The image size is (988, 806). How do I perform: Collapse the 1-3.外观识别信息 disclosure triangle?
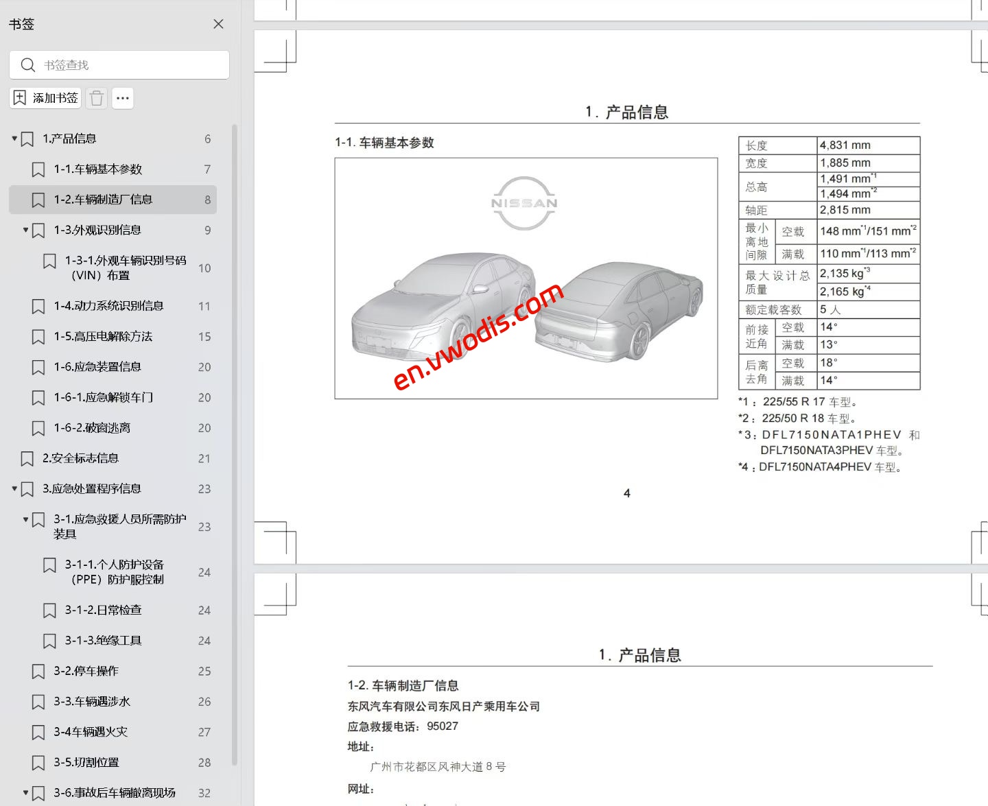(x=25, y=230)
